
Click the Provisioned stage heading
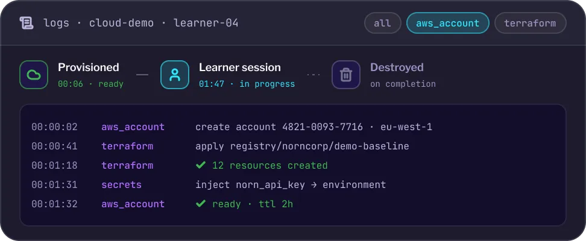point(89,67)
